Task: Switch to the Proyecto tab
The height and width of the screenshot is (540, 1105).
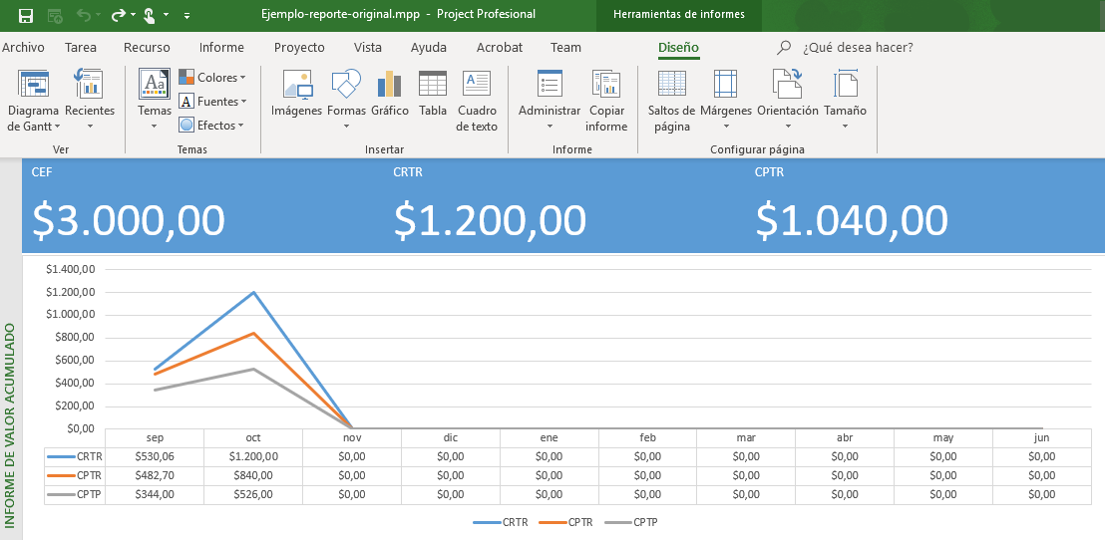Action: 299,48
